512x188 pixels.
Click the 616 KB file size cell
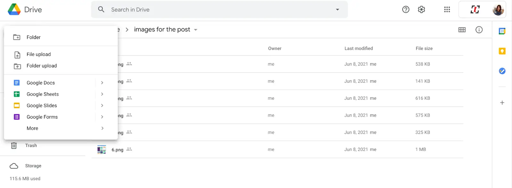click(423, 98)
